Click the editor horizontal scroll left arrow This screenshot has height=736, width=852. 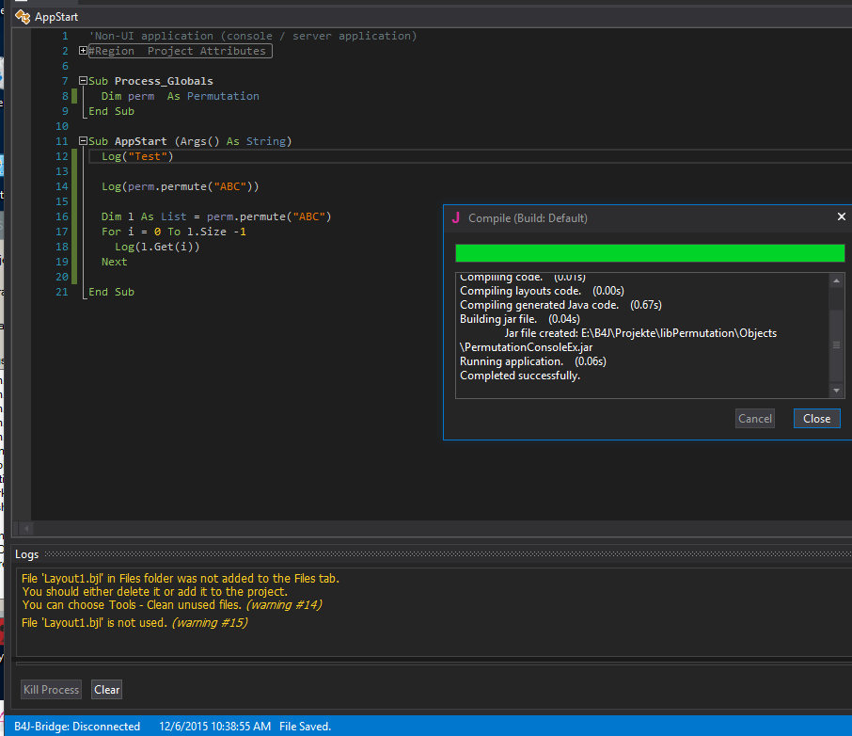[x=25, y=529]
